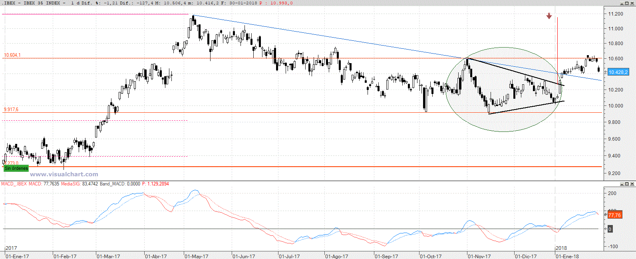Click the dark 0 level tag on MACD axis

point(610,229)
